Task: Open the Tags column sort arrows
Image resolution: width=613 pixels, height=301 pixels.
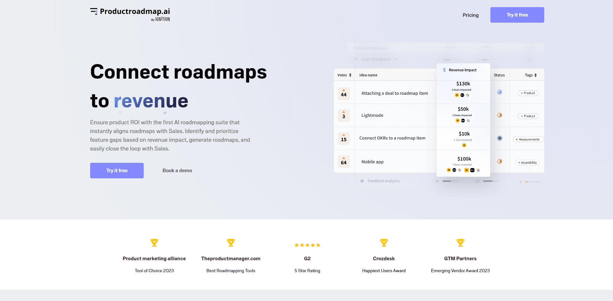Action: tap(535, 75)
